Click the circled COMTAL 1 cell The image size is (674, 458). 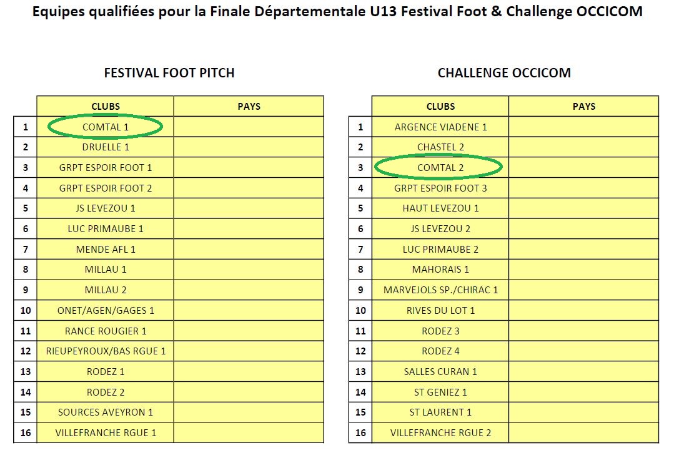[x=106, y=127]
